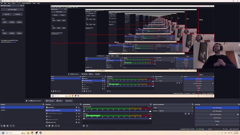Open Virtual Camera settings gear icon
The width and height of the screenshot is (240, 135).
tap(238, 115)
